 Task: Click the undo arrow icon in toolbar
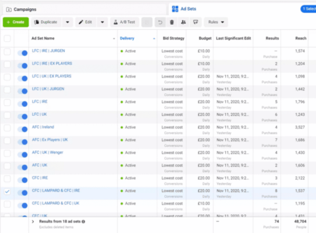pyautogui.click(x=160, y=22)
